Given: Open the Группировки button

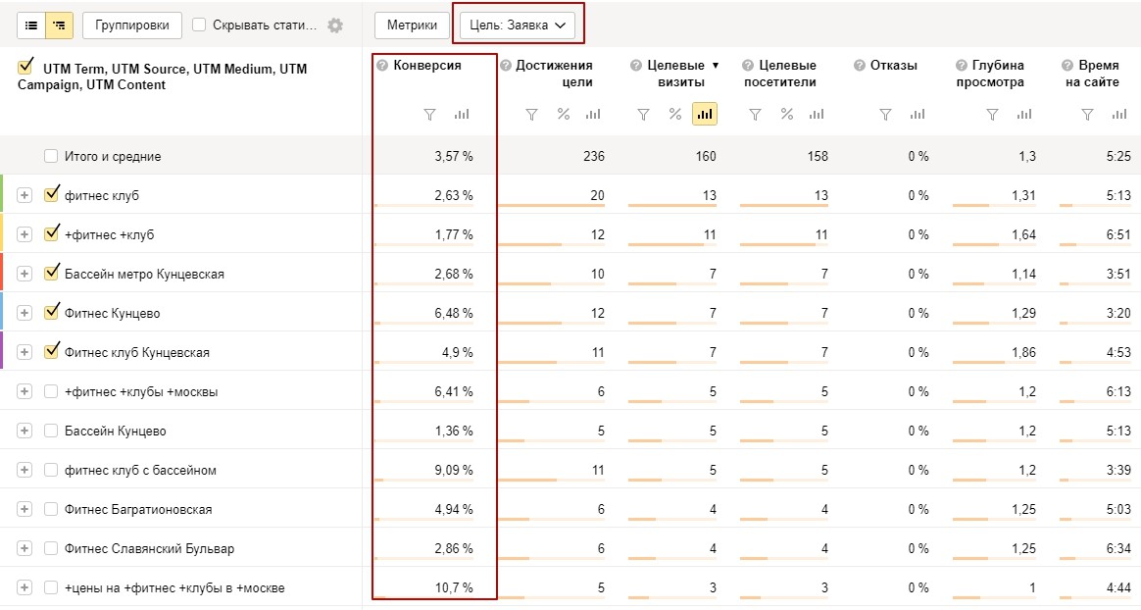Looking at the screenshot, I should point(131,25).
